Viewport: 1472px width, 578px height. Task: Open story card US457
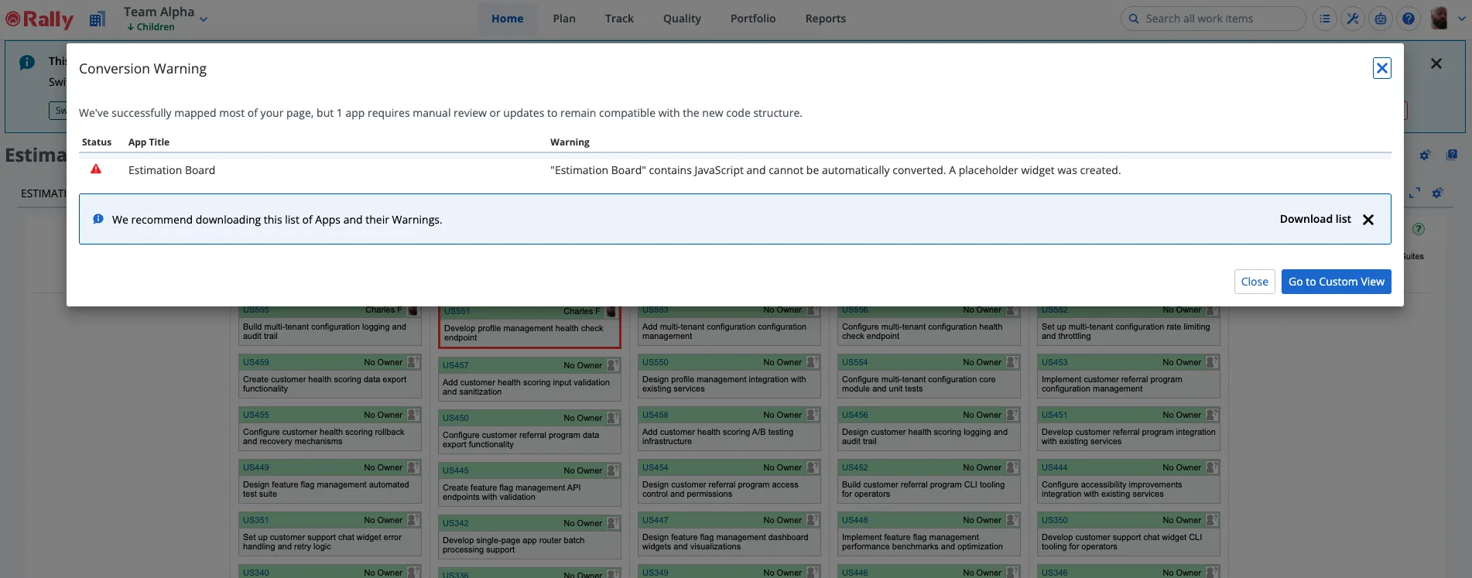pos(456,365)
